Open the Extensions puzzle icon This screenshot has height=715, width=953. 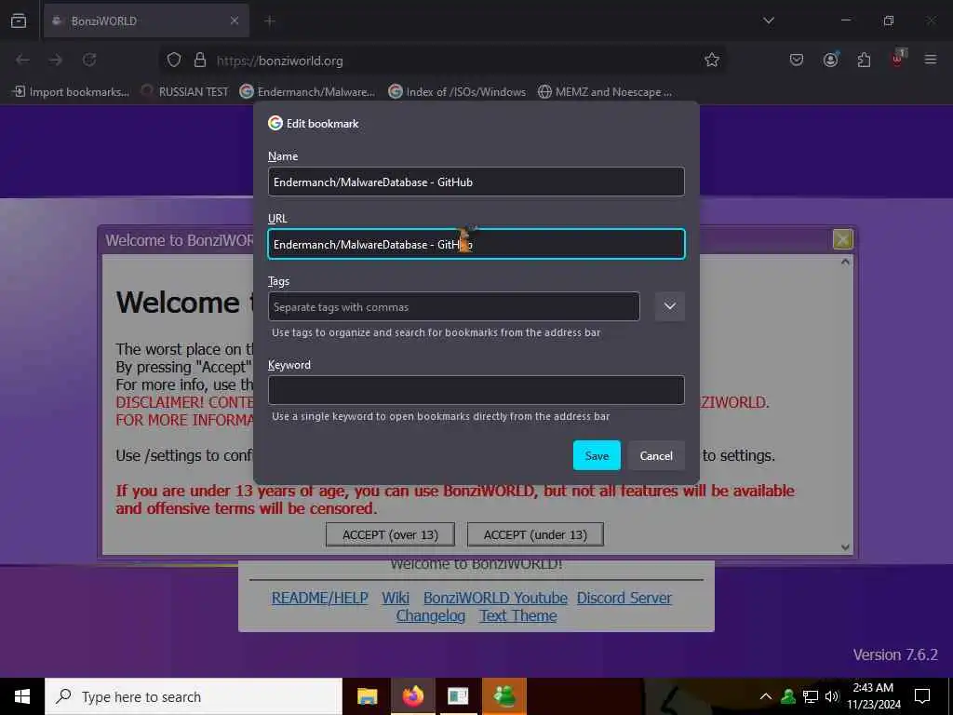tap(864, 61)
